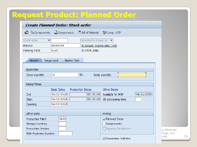Image resolution: width=197 pixels, height=147 pixels.
Task: Click the Basic Dates End date field
Action: [x=59, y=94]
